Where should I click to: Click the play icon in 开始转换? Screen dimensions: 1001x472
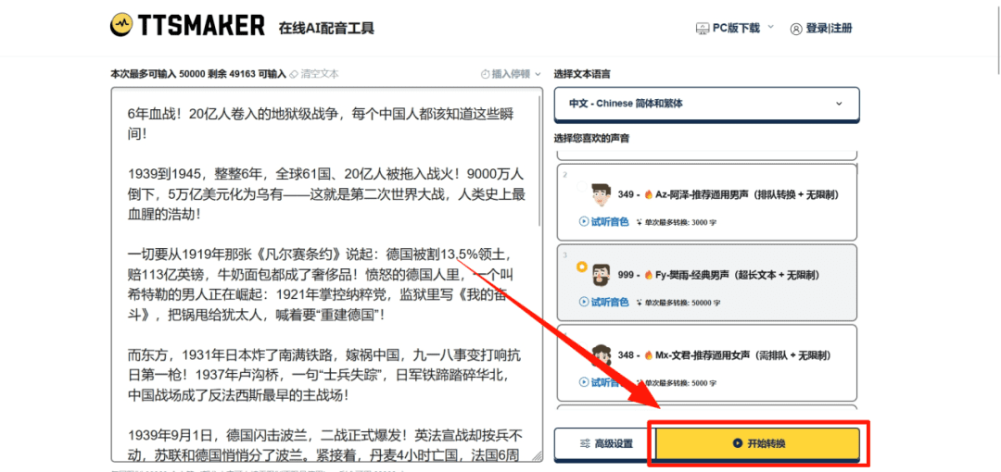pyautogui.click(x=738, y=442)
